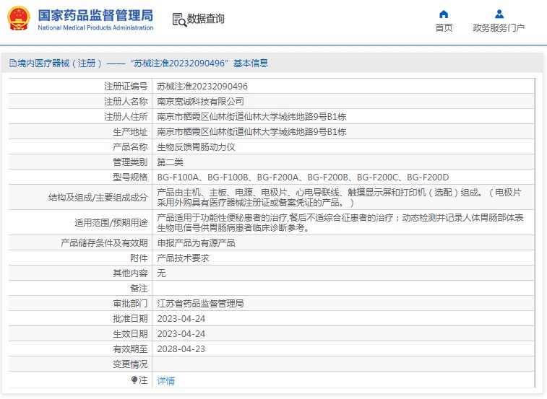Click the 注册人住所 row label

(x=126, y=116)
